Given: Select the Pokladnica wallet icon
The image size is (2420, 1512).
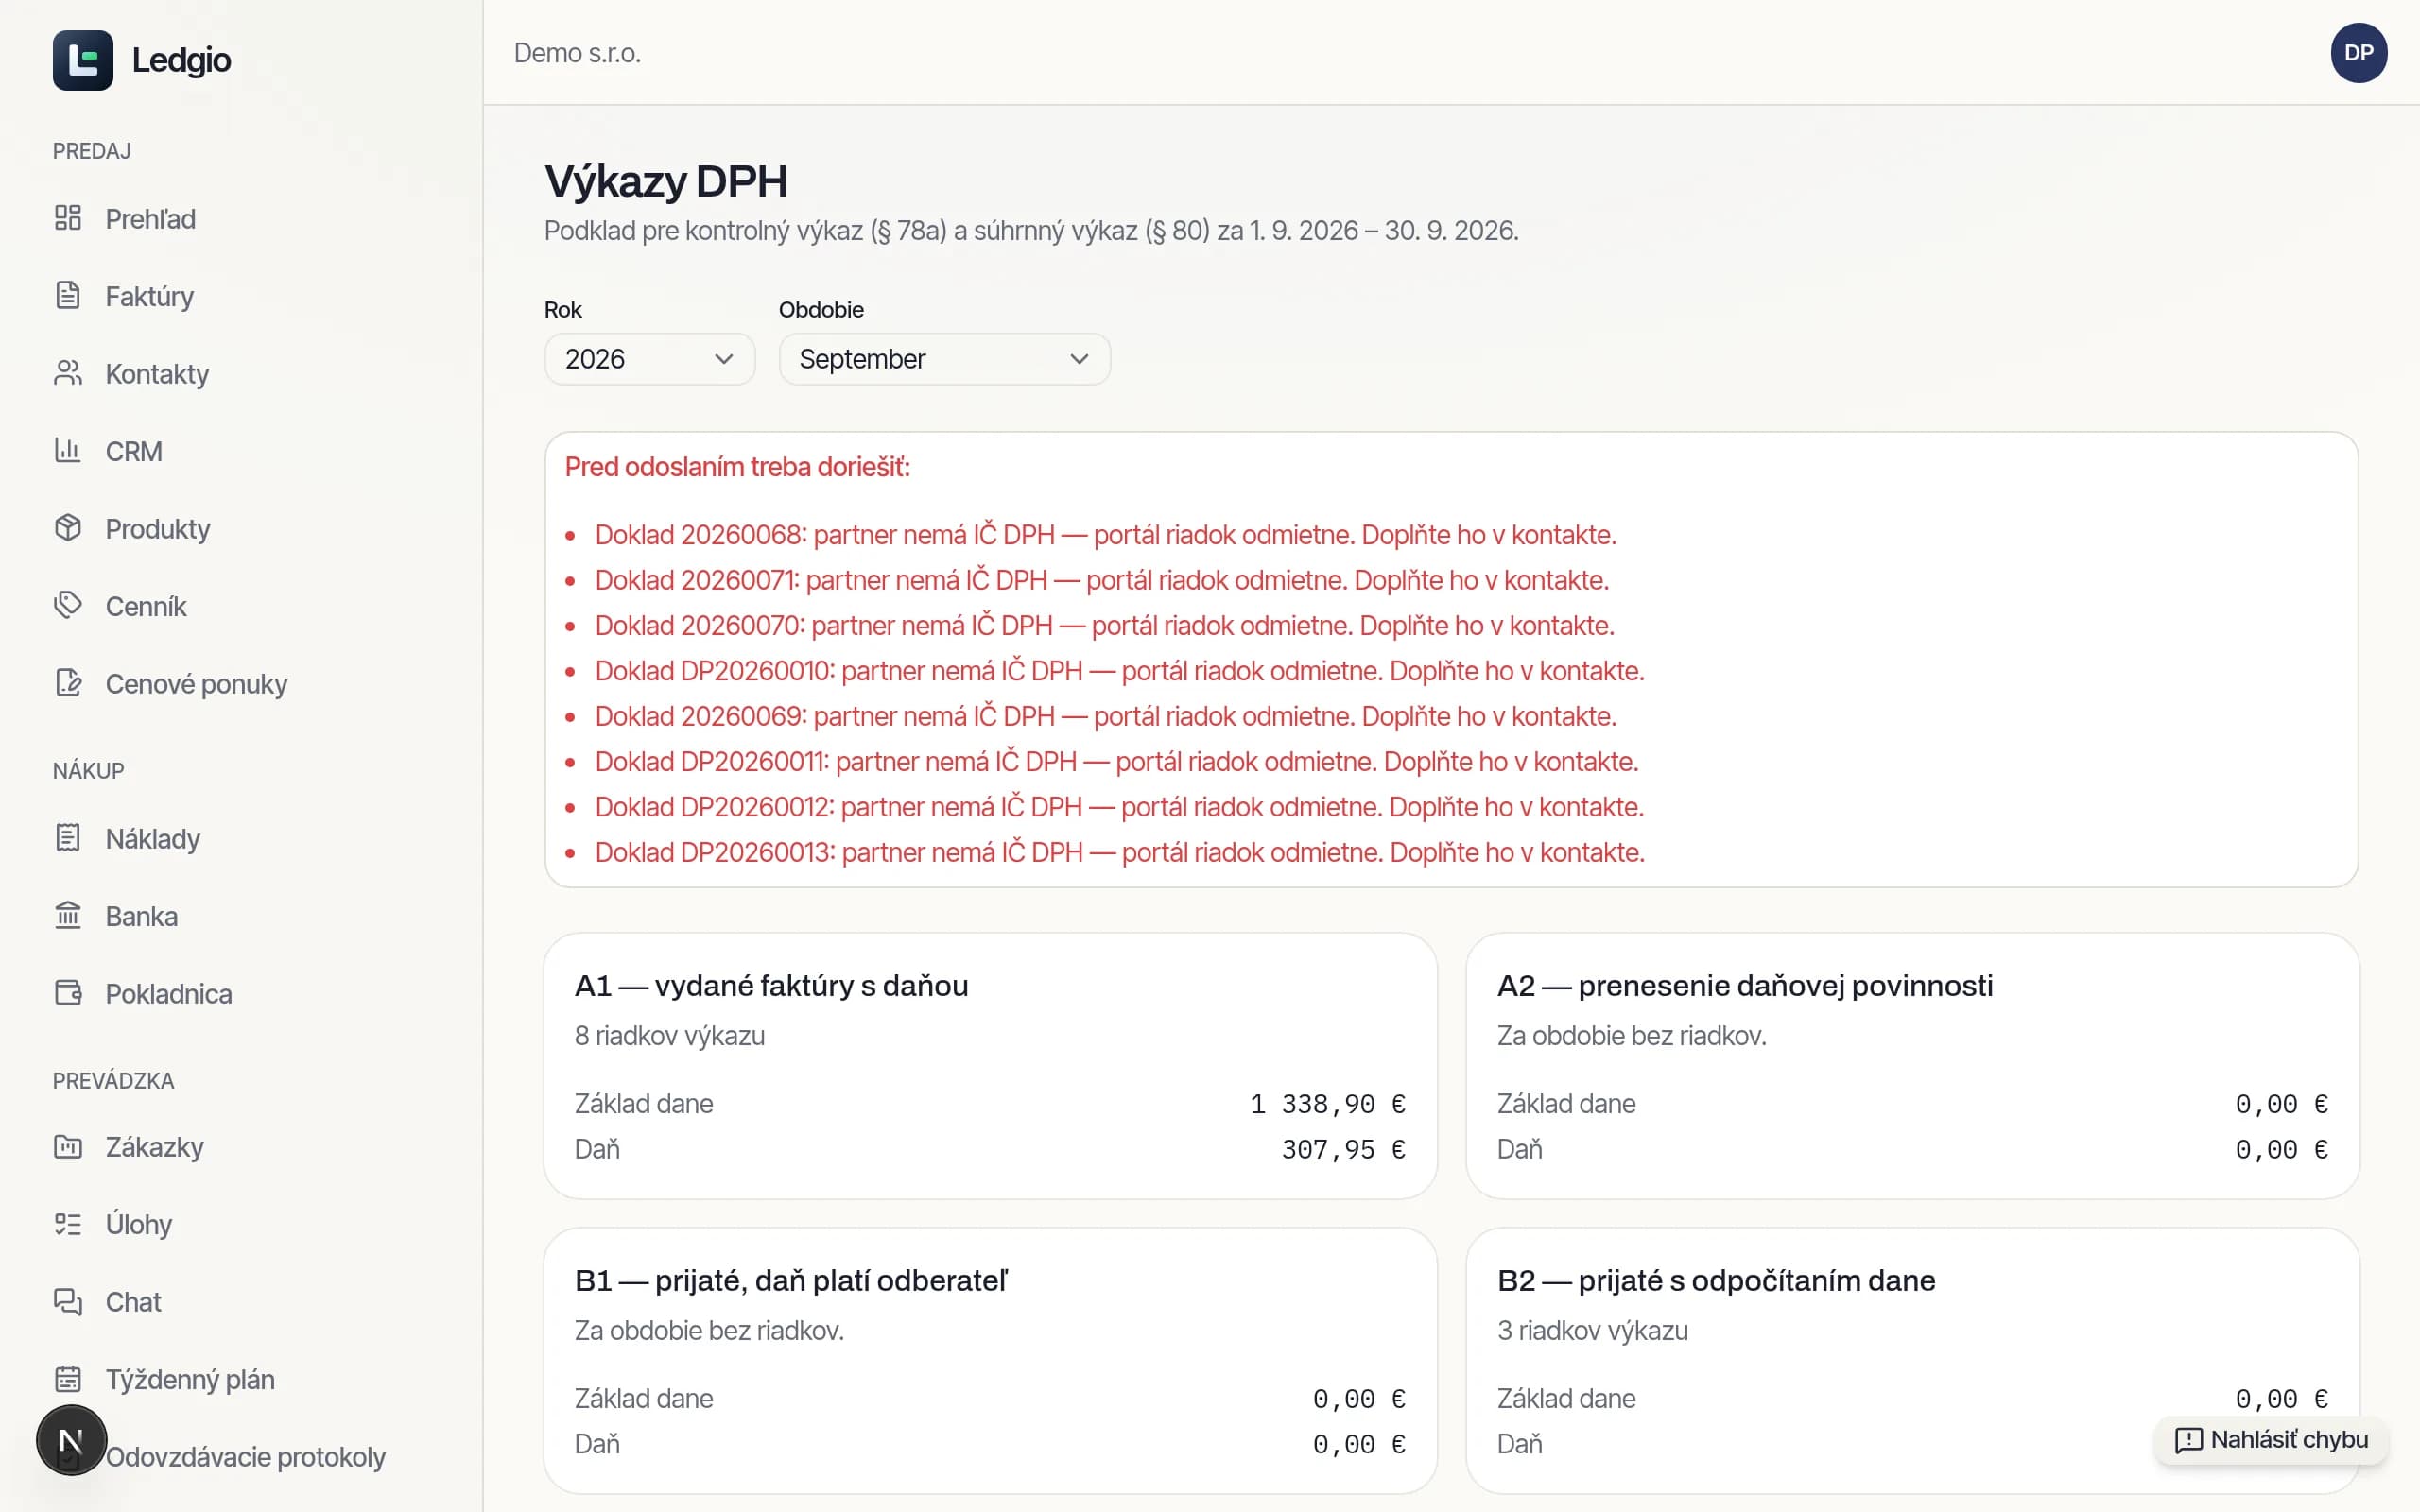Looking at the screenshot, I should tap(68, 993).
